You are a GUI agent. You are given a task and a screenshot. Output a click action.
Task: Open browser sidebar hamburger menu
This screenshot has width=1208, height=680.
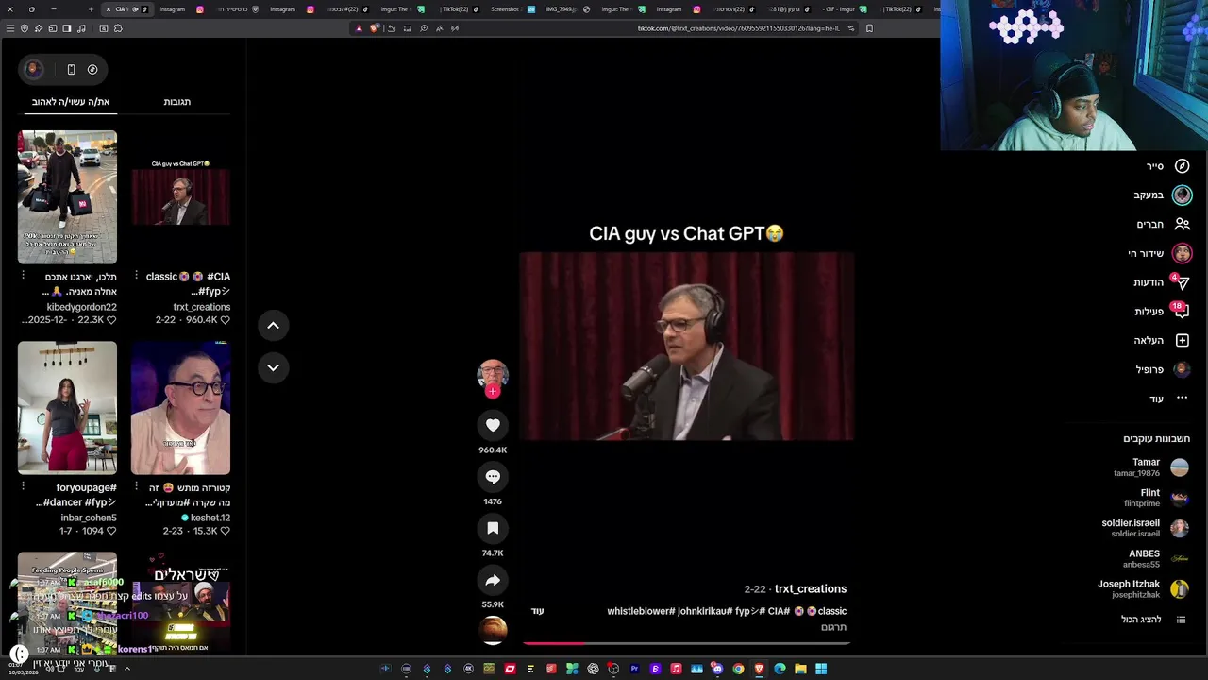10,28
